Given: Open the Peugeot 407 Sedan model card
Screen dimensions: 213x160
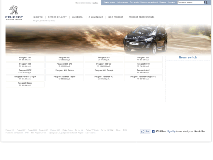Looking at the screenshot, I should 64,72.
